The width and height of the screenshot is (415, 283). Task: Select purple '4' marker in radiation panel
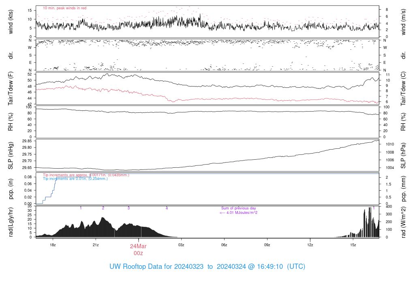pos(167,208)
